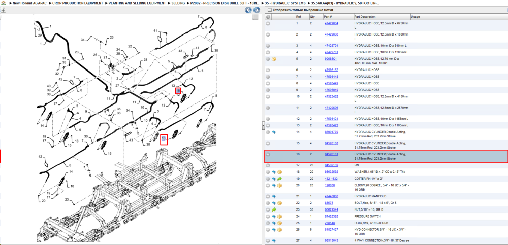Image resolution: width=508 pixels, height=245 pixels.
Task: Expand the New Holland AG APAC breadcrumb
Action: [x=11, y=3]
